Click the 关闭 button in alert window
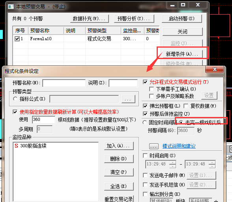Image resolution: width=232 pixels, height=202 pixels. [x=183, y=32]
